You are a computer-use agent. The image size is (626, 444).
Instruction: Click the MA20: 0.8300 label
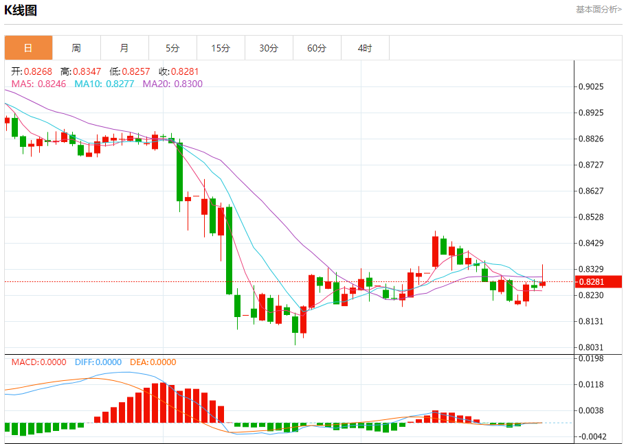tap(172, 84)
